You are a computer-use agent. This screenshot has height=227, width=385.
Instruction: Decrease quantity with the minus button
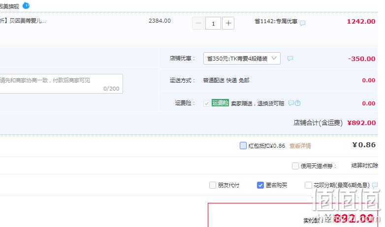click(x=198, y=23)
